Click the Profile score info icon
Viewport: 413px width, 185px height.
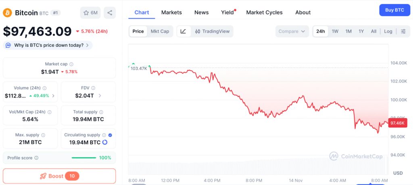coord(36,158)
